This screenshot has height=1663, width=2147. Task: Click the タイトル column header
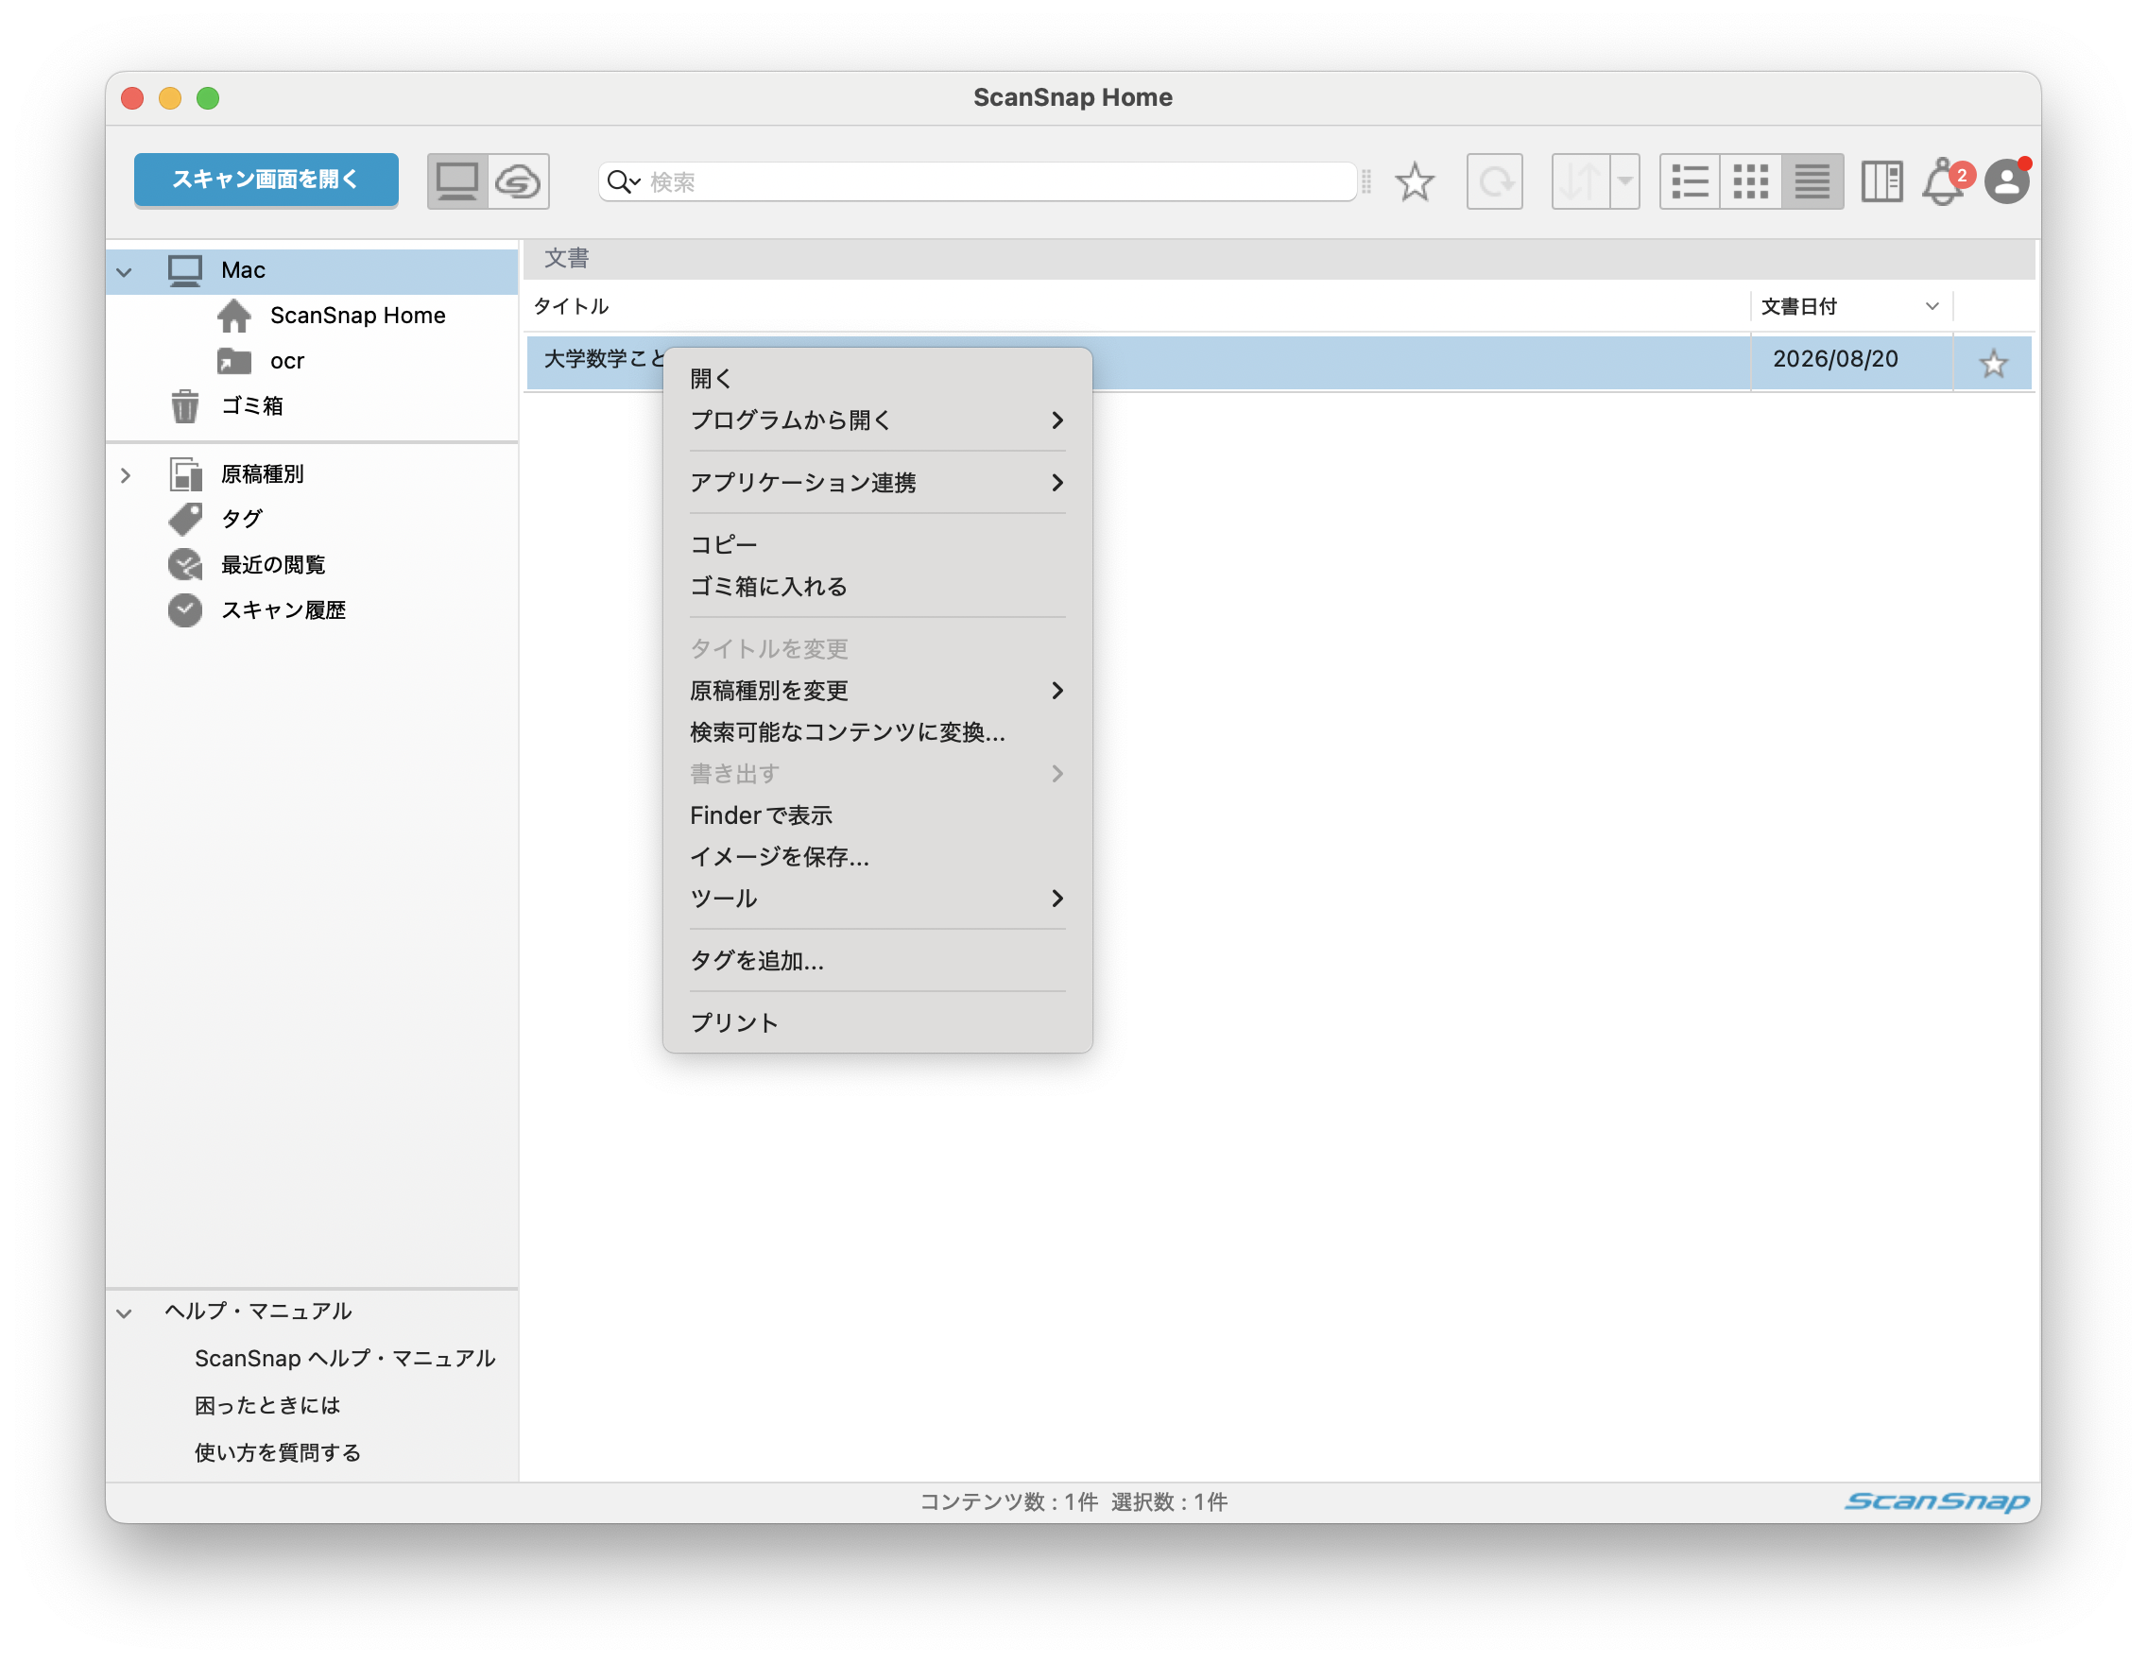[x=1138, y=307]
